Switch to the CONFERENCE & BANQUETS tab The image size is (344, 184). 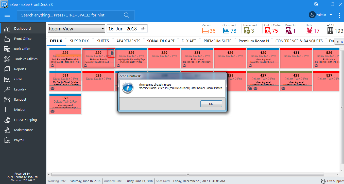(299, 41)
